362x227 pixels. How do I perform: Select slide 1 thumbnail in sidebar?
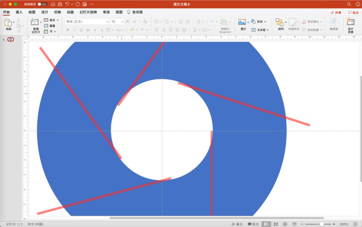click(x=11, y=40)
